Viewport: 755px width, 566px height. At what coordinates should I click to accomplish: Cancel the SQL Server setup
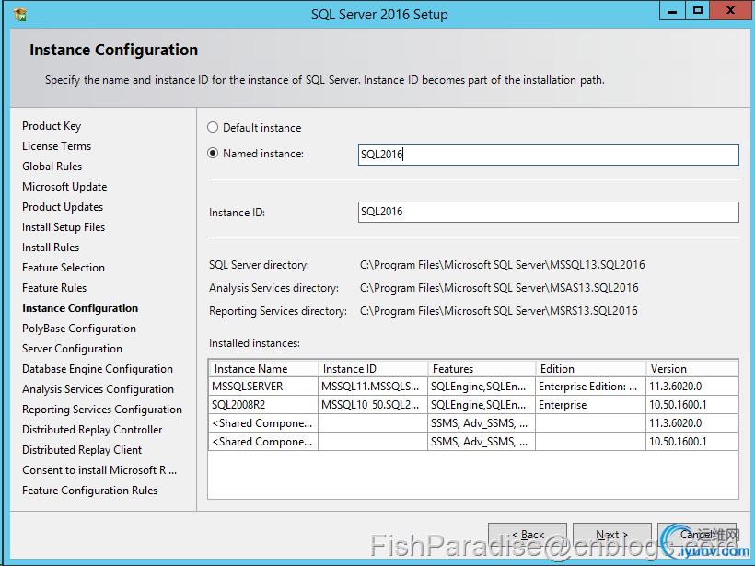coord(697,535)
